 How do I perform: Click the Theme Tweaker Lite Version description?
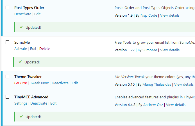[x=155, y=77]
